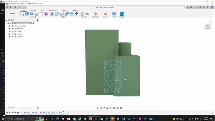Screen dimensions: 215x121
Task: Collapse the root component tree
Action: (x=8, y=23)
